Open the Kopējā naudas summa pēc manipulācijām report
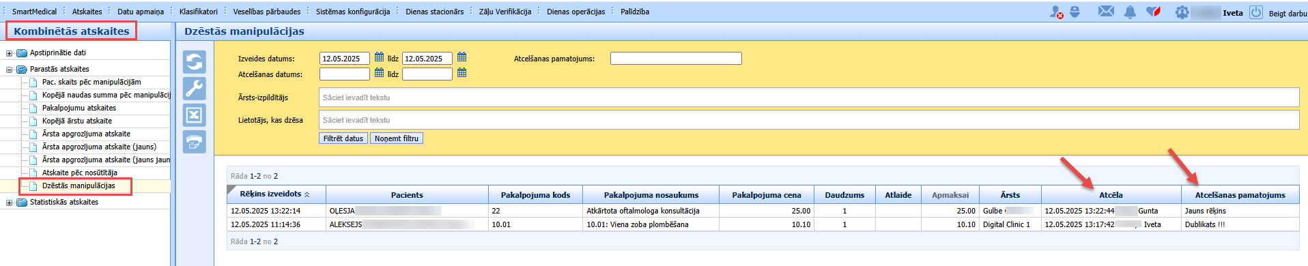The height and width of the screenshot is (266, 1308). point(106,95)
